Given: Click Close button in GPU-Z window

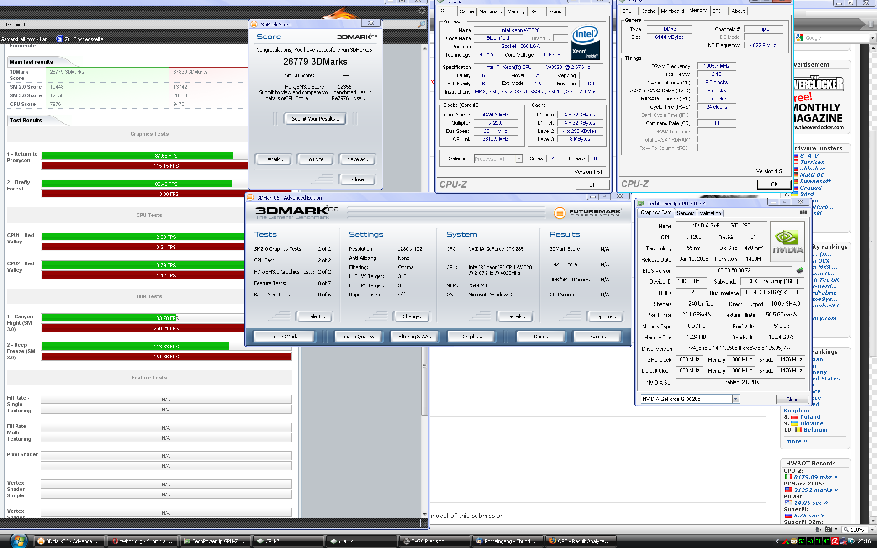Looking at the screenshot, I should pyautogui.click(x=792, y=399).
